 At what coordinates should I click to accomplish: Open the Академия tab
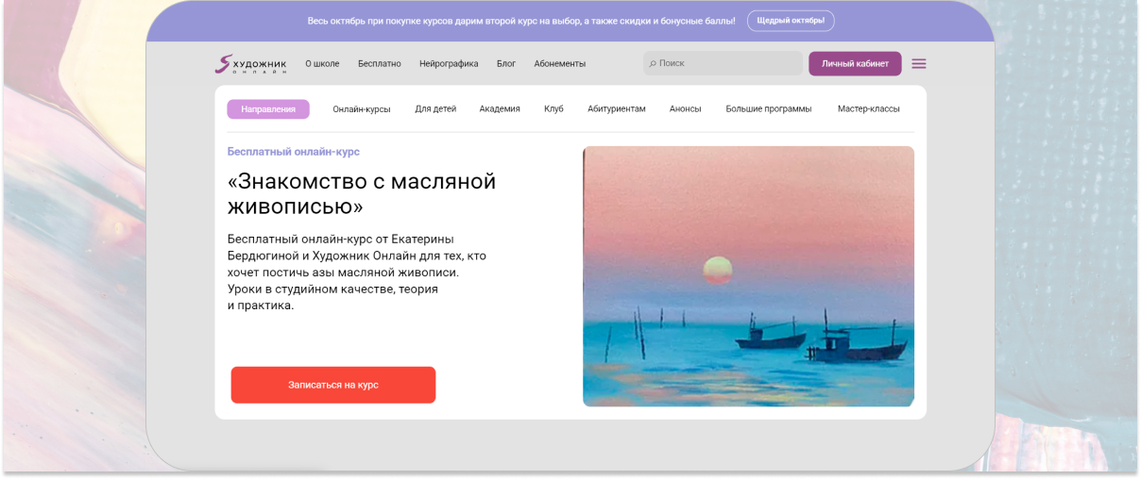[500, 109]
